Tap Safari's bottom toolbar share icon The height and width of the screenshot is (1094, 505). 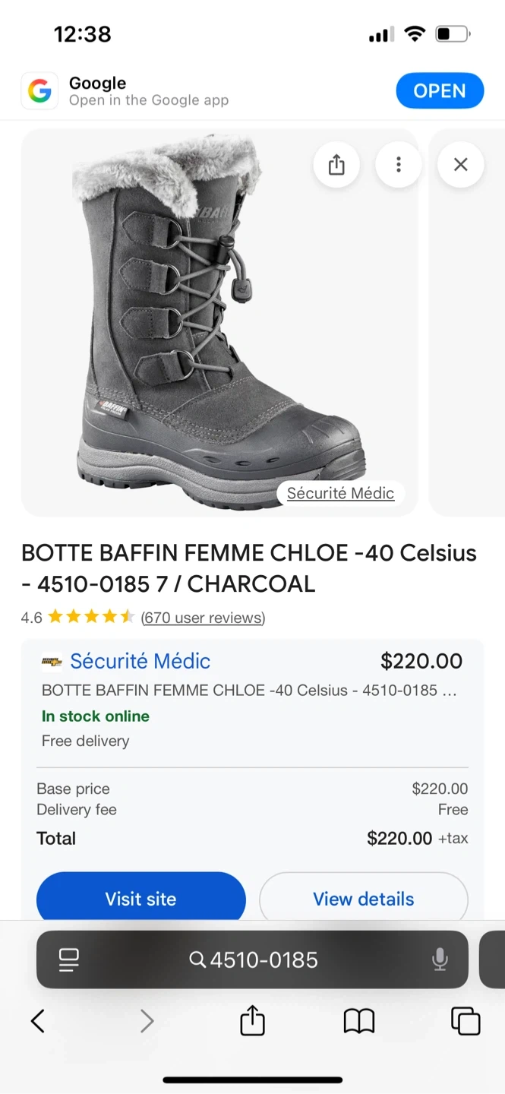tap(252, 1021)
